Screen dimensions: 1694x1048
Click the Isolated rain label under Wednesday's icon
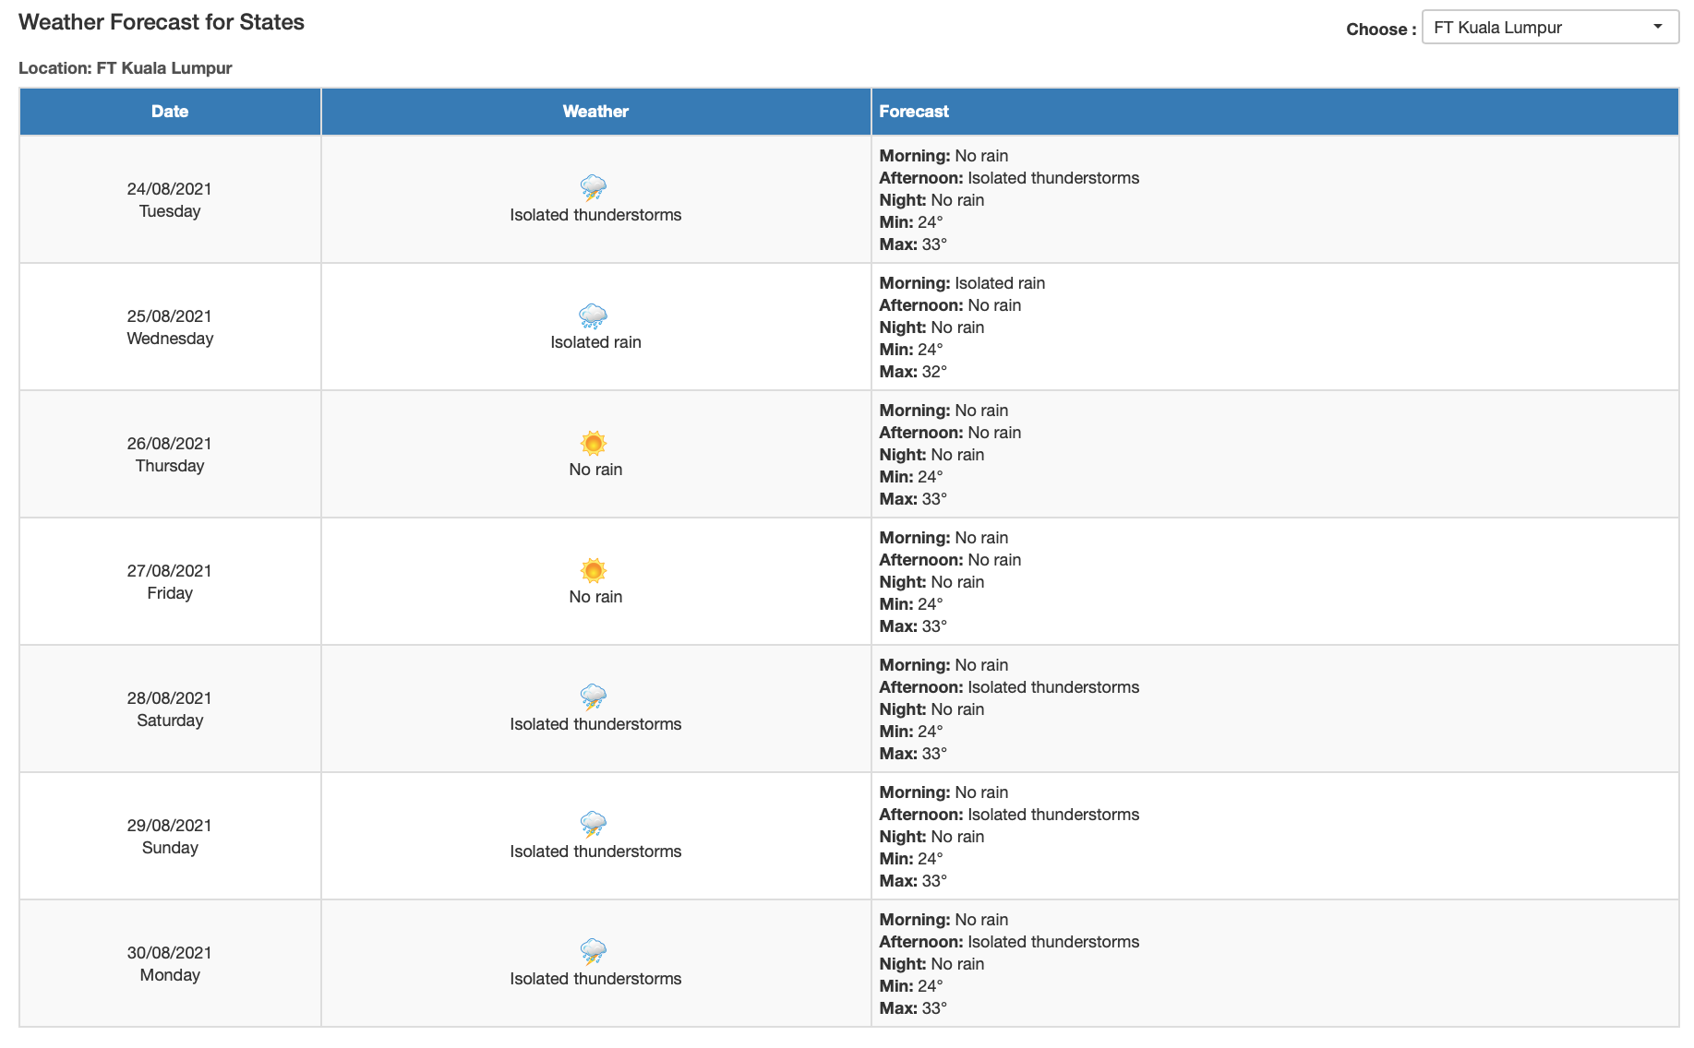[595, 342]
